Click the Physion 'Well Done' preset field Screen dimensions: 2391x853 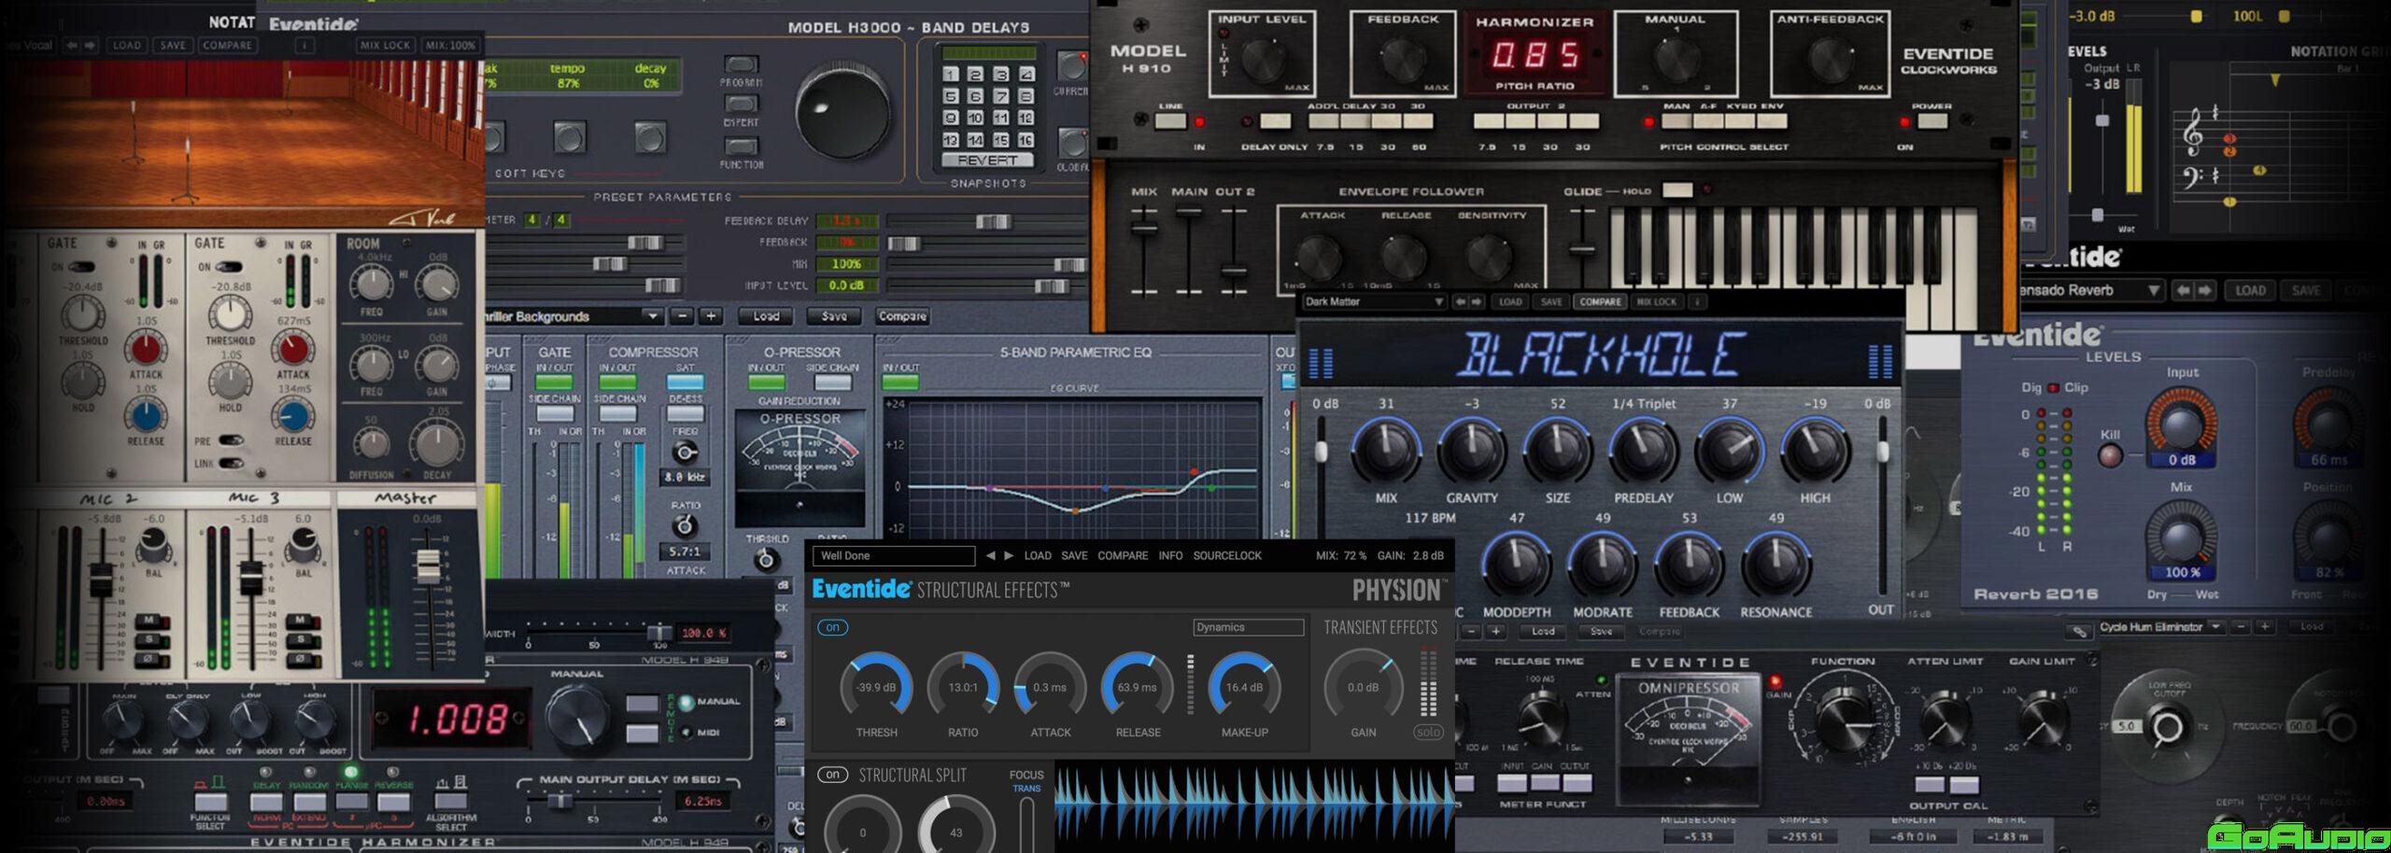click(894, 555)
